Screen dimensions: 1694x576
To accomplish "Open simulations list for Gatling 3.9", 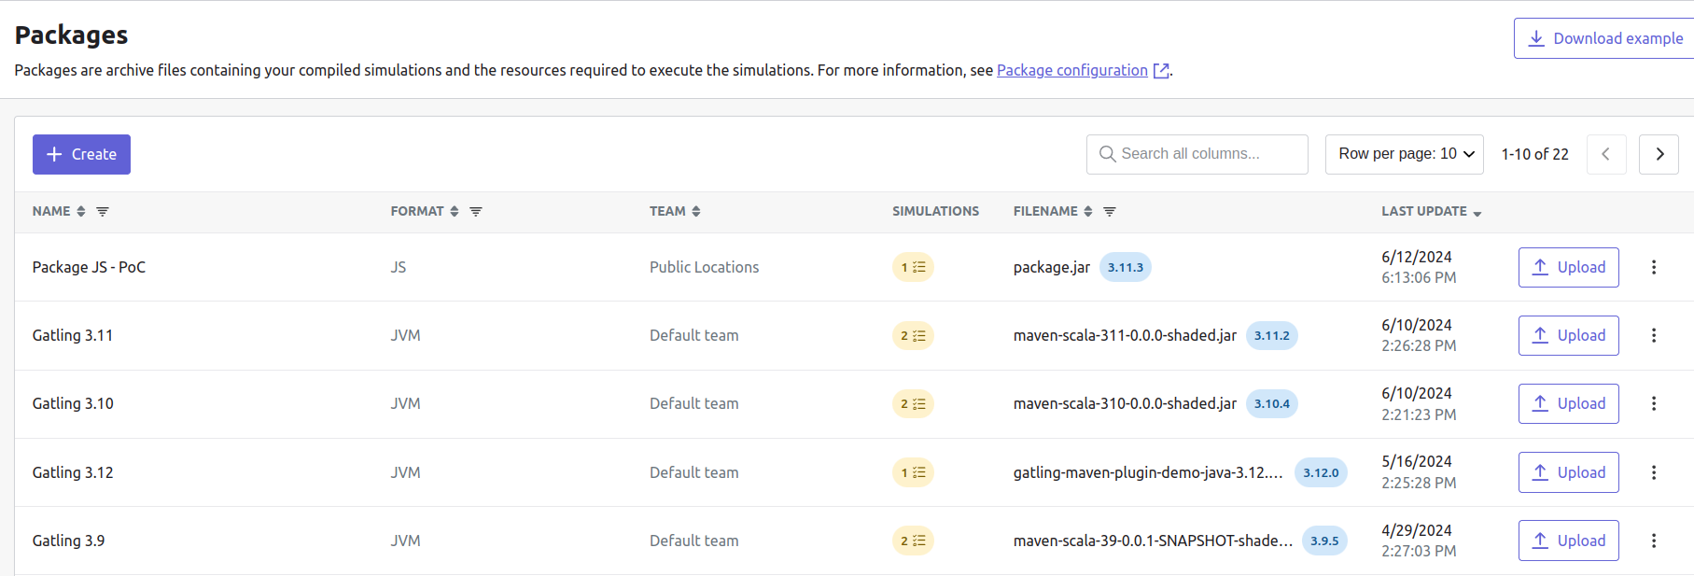I will pos(913,541).
